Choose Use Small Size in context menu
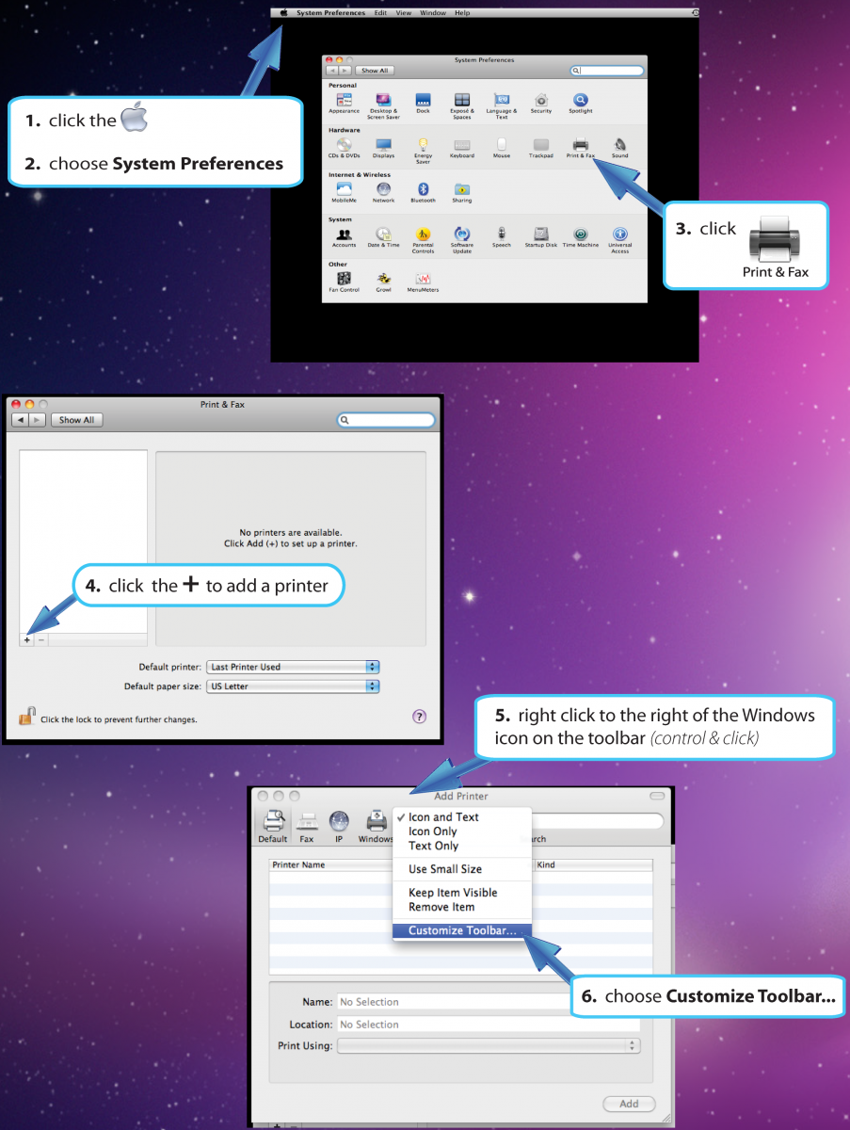Image resolution: width=850 pixels, height=1130 pixels. pyautogui.click(x=461, y=869)
